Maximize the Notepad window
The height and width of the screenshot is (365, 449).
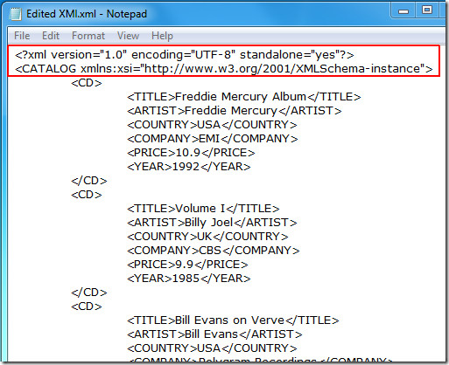[x=427, y=10]
